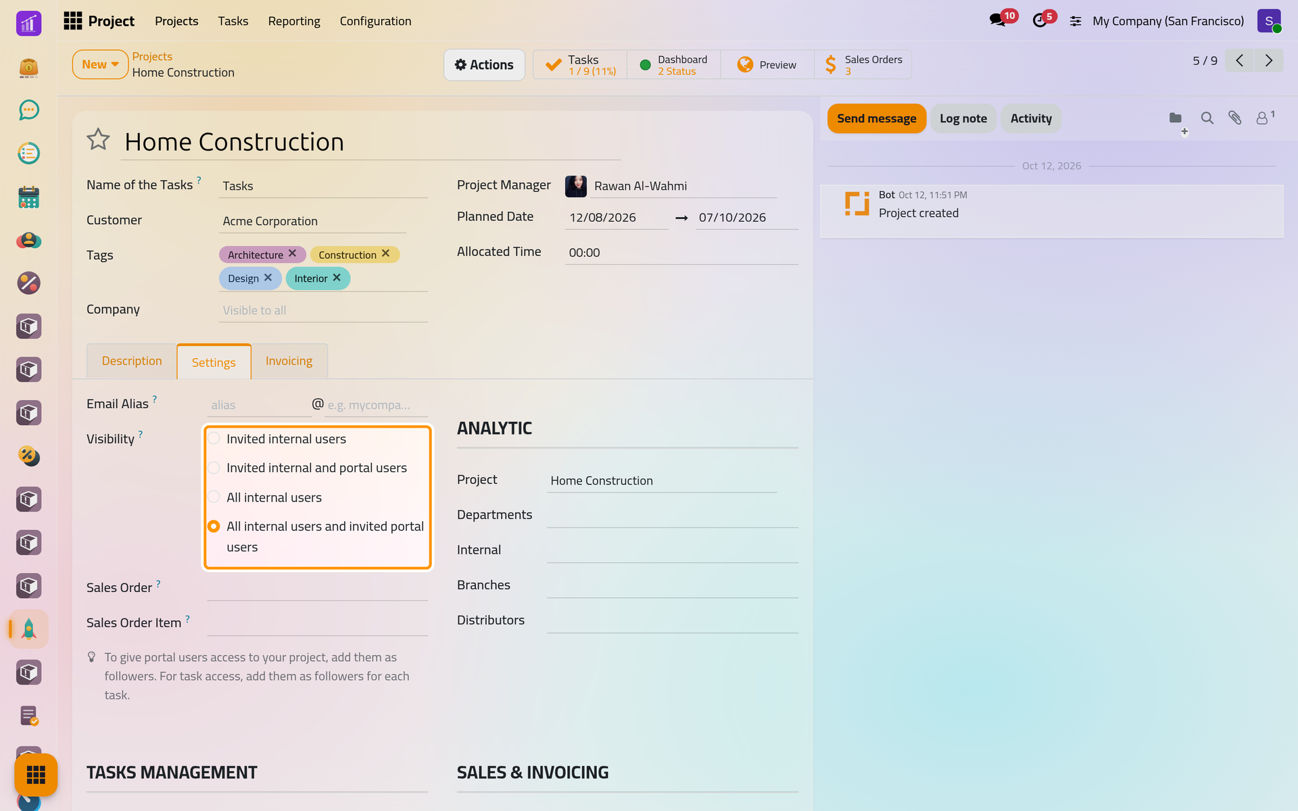The image size is (1298, 811).
Task: Switch to the Invoicing tab
Action: 289,361
